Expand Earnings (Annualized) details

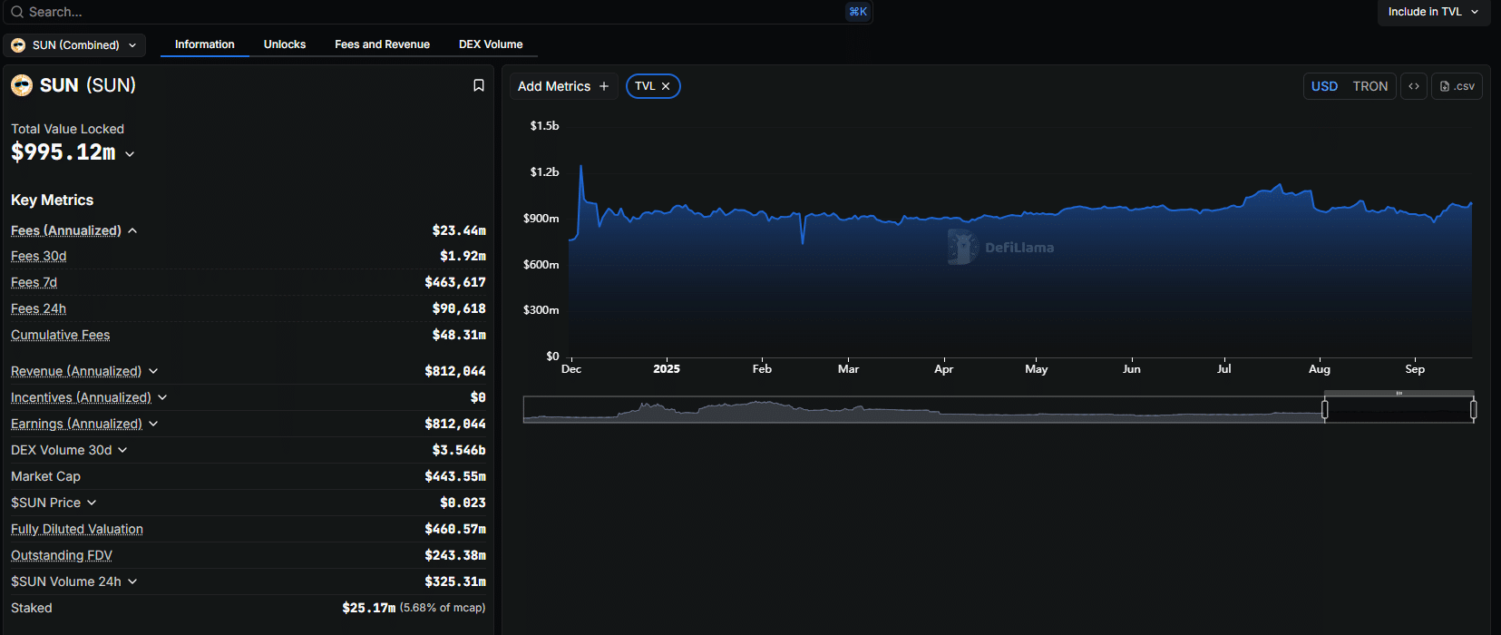153,424
